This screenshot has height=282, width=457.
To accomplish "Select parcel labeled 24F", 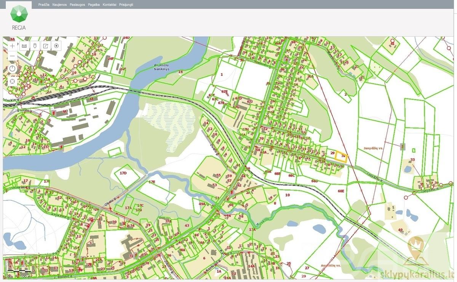I will [111, 59].
